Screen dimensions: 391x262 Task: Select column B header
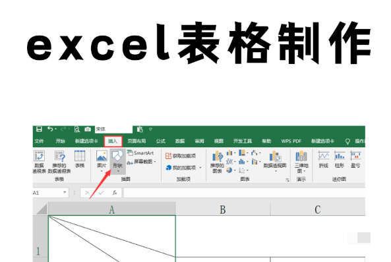(223, 209)
